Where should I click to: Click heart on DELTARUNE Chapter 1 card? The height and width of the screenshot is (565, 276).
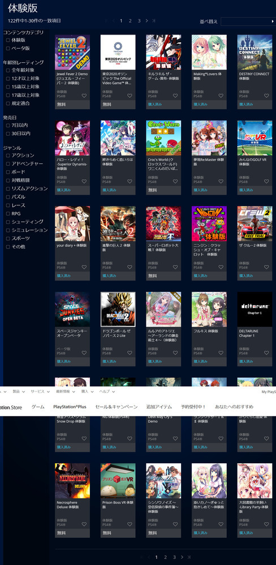(266, 353)
